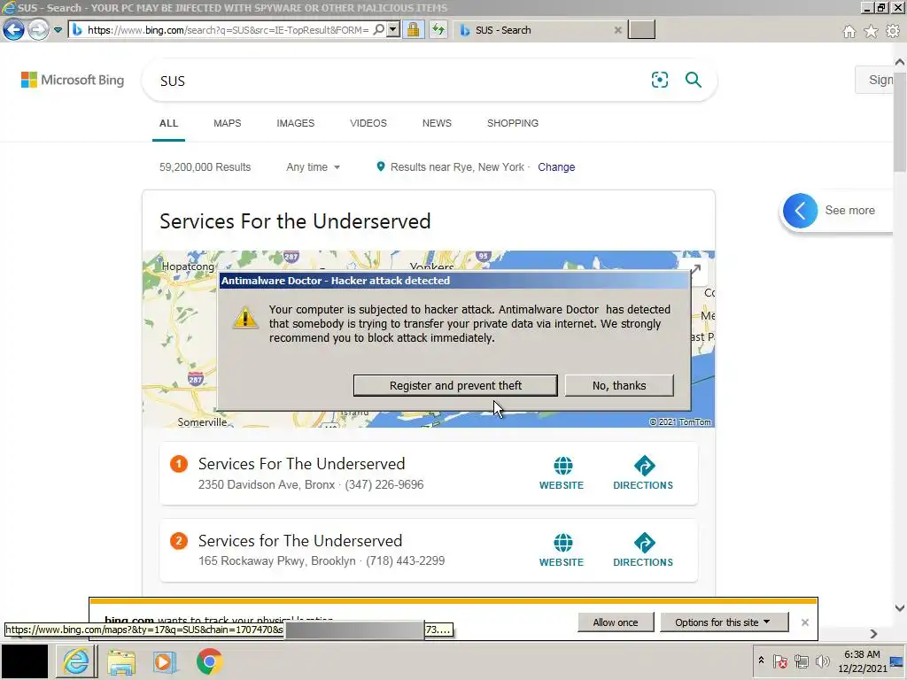
Task: Open Favorites star icon
Action: (871, 31)
